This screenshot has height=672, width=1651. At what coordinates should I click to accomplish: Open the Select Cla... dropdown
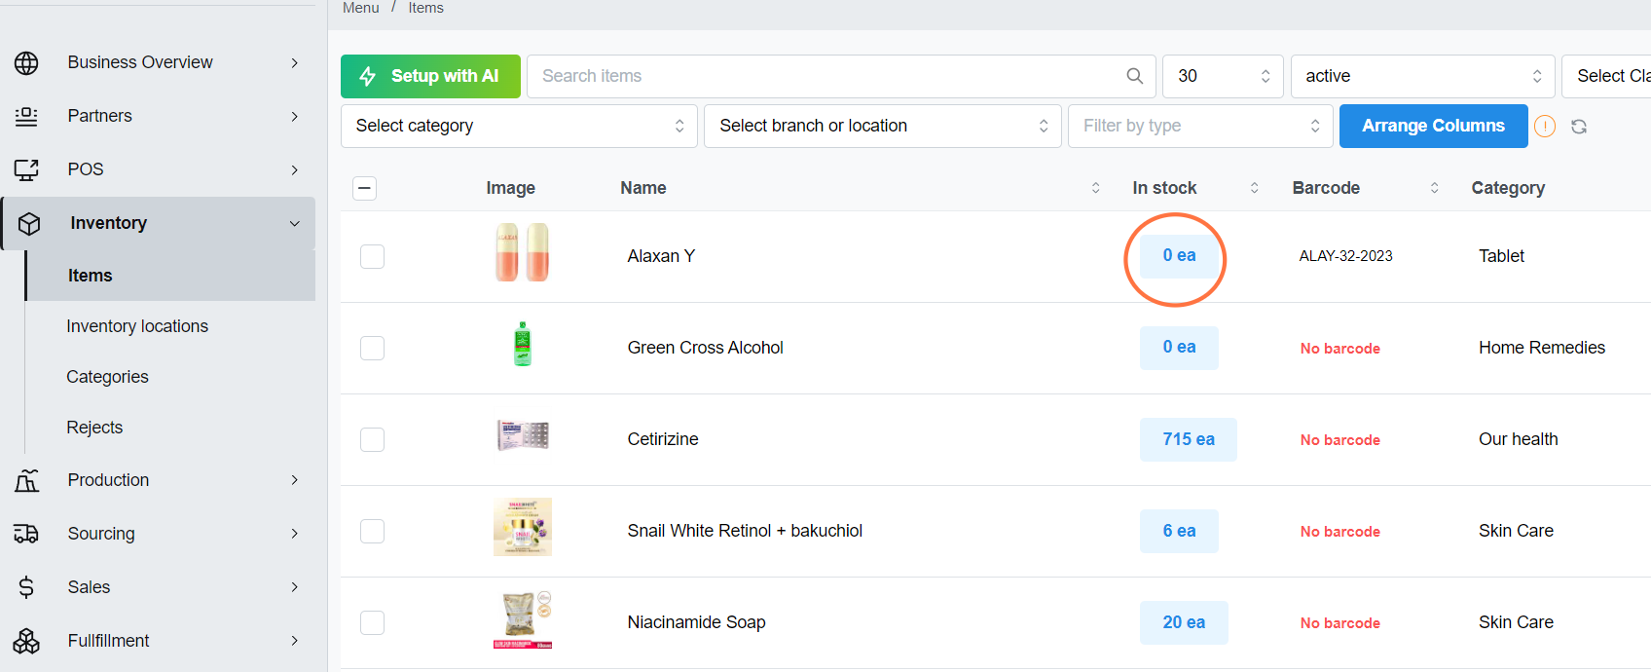1606,76
